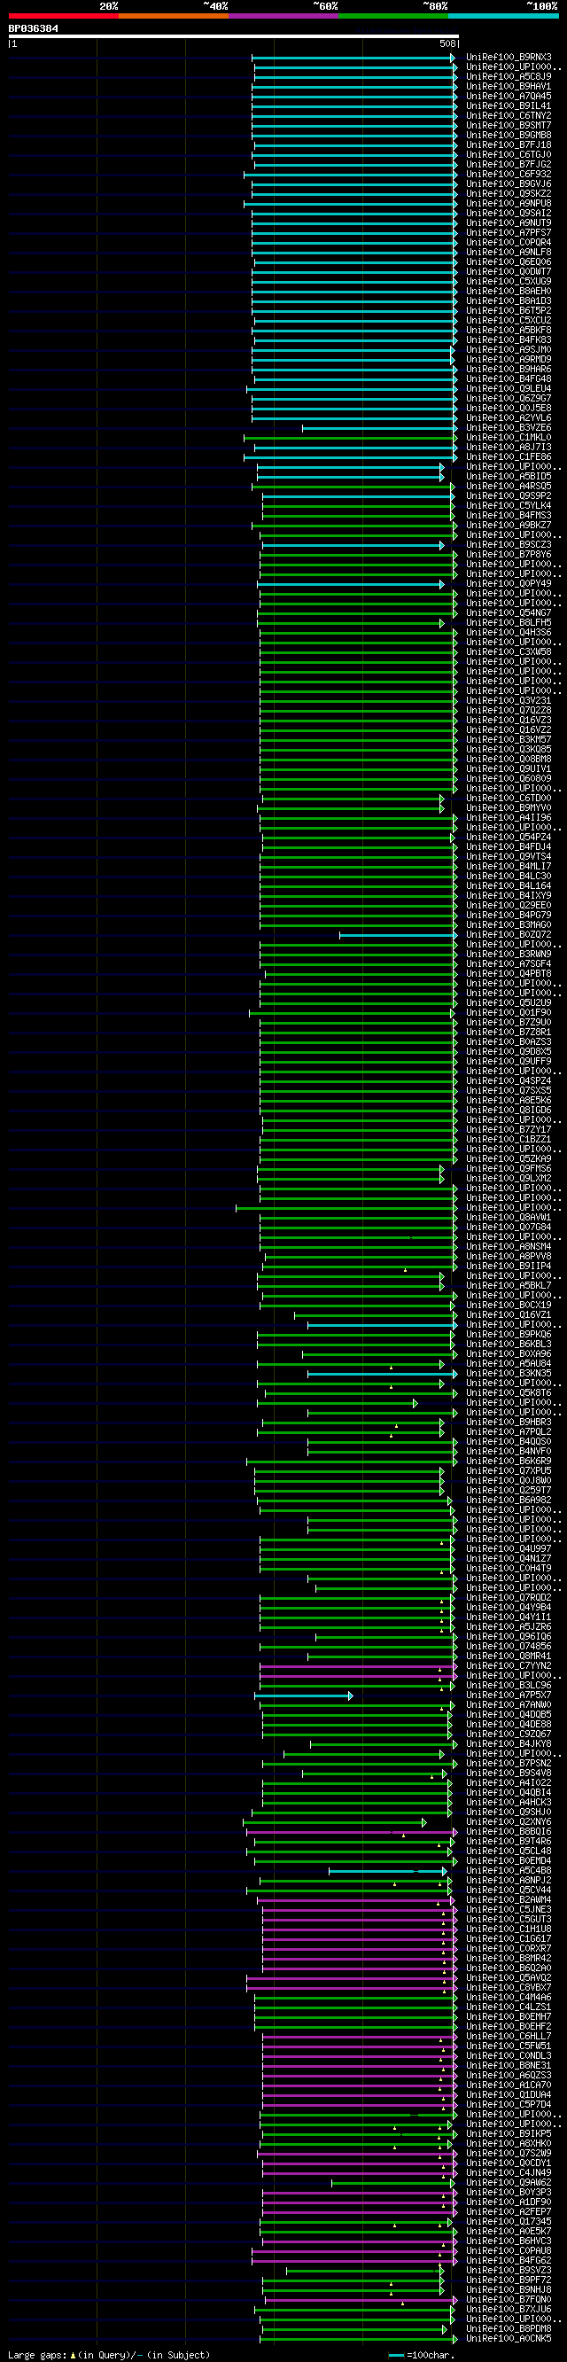Click hit label UniRef100_C4LZS1
The width and height of the screenshot is (567, 2362).
[509, 2007]
